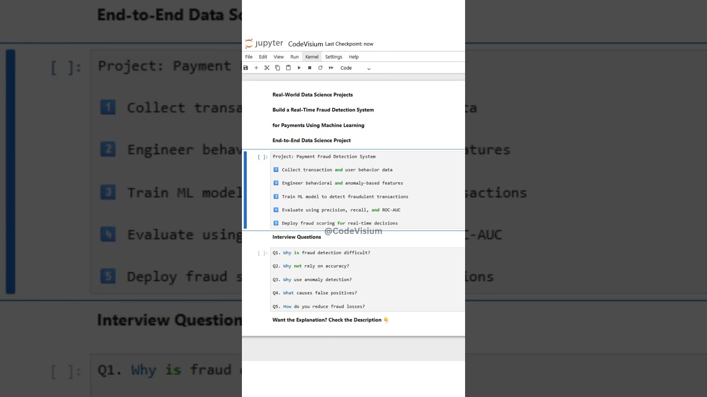Click the Last Checkpoint: now text
The image size is (707, 397).
[349, 44]
